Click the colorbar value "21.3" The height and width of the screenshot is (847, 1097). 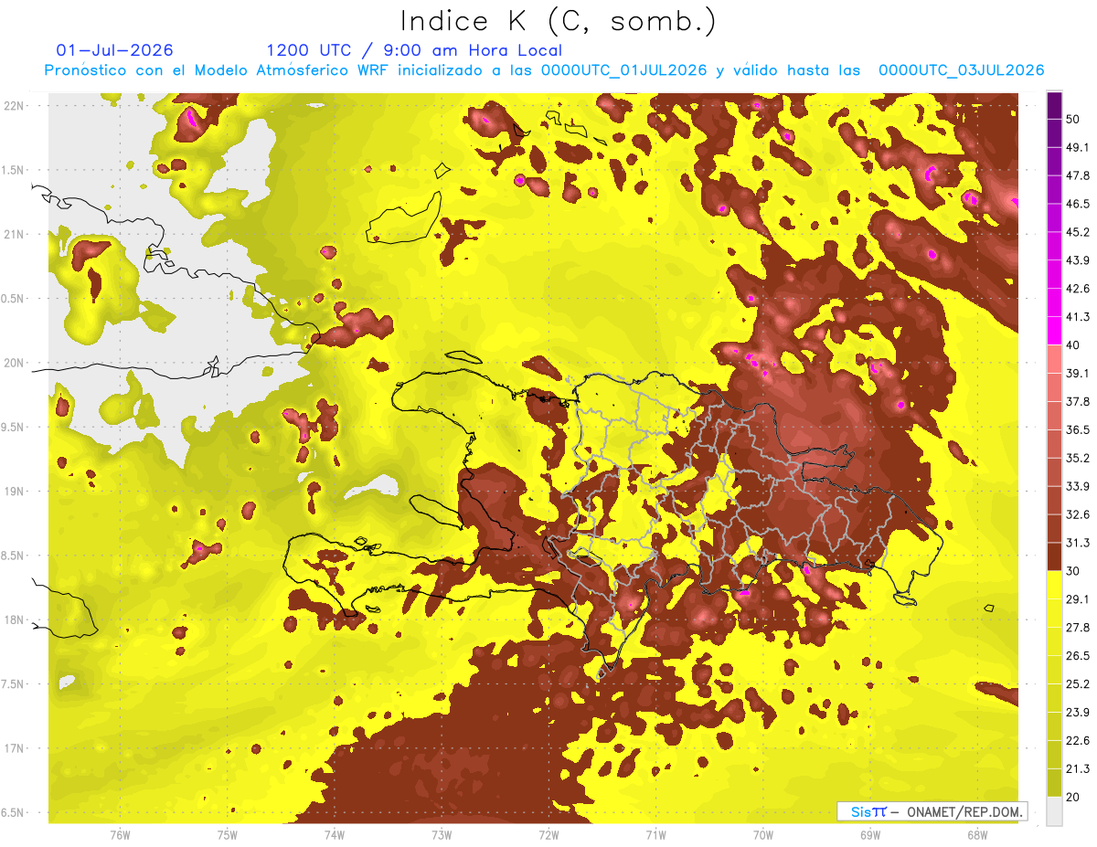[1077, 769]
